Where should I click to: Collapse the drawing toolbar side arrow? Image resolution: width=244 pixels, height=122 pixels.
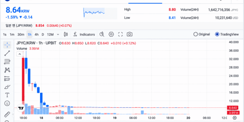(13, 115)
